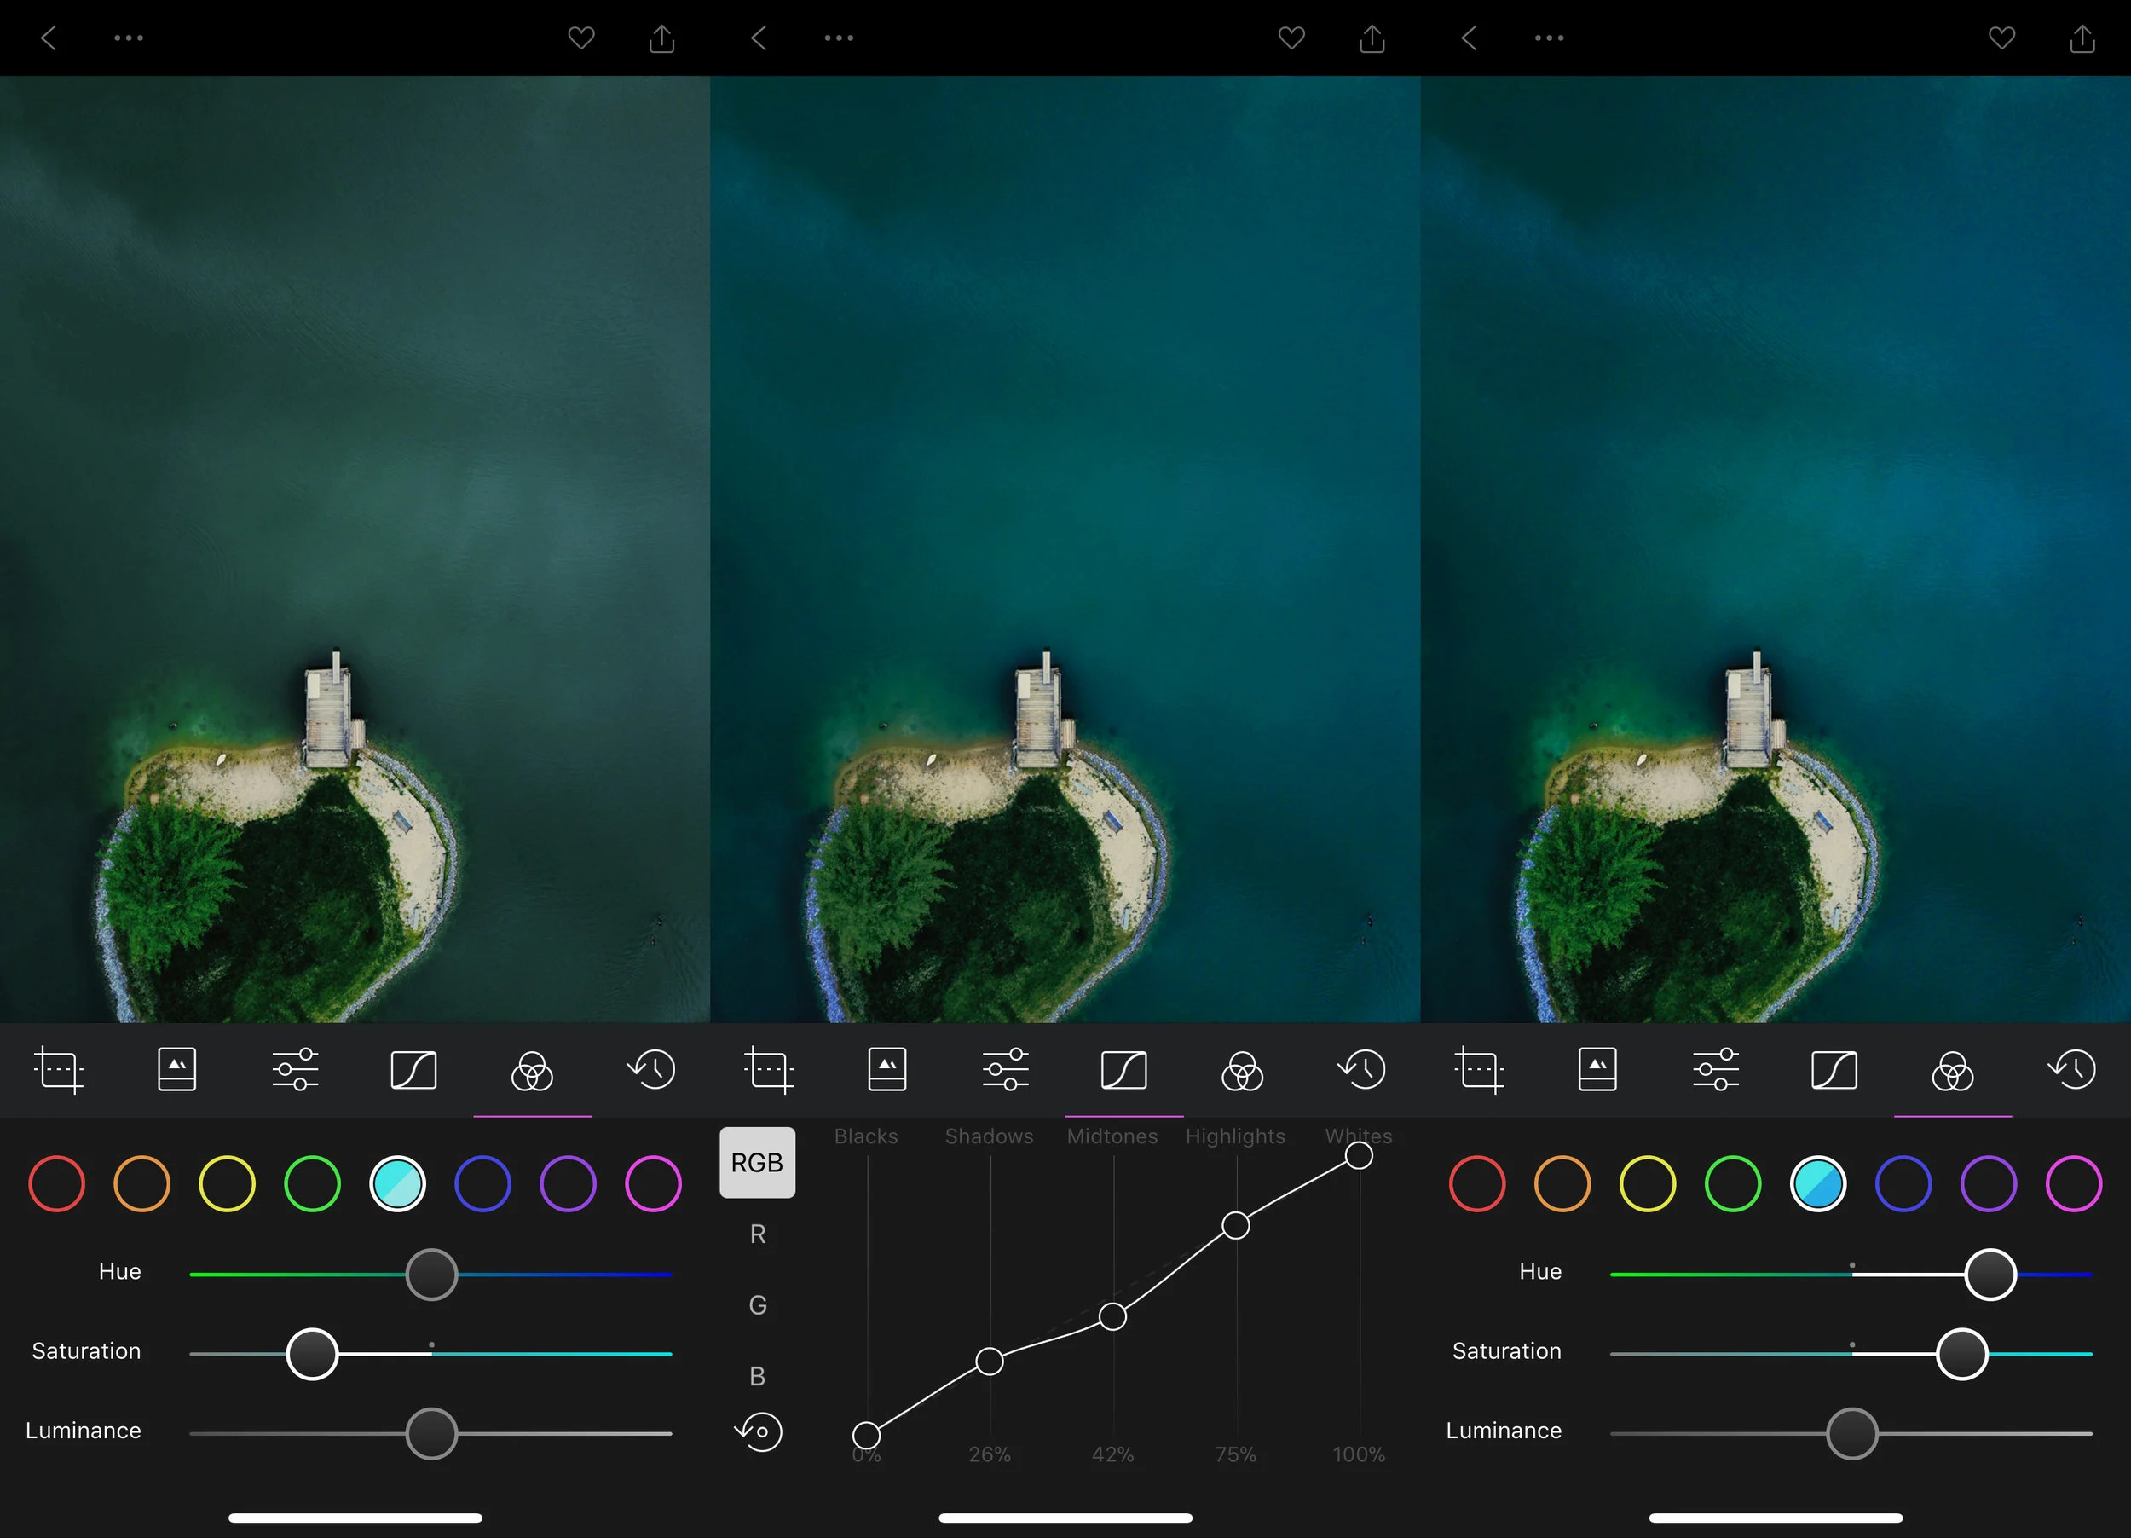Tap the share icon in right panel
Screen dimensions: 2131x1538
pyautogui.click(x=2082, y=38)
